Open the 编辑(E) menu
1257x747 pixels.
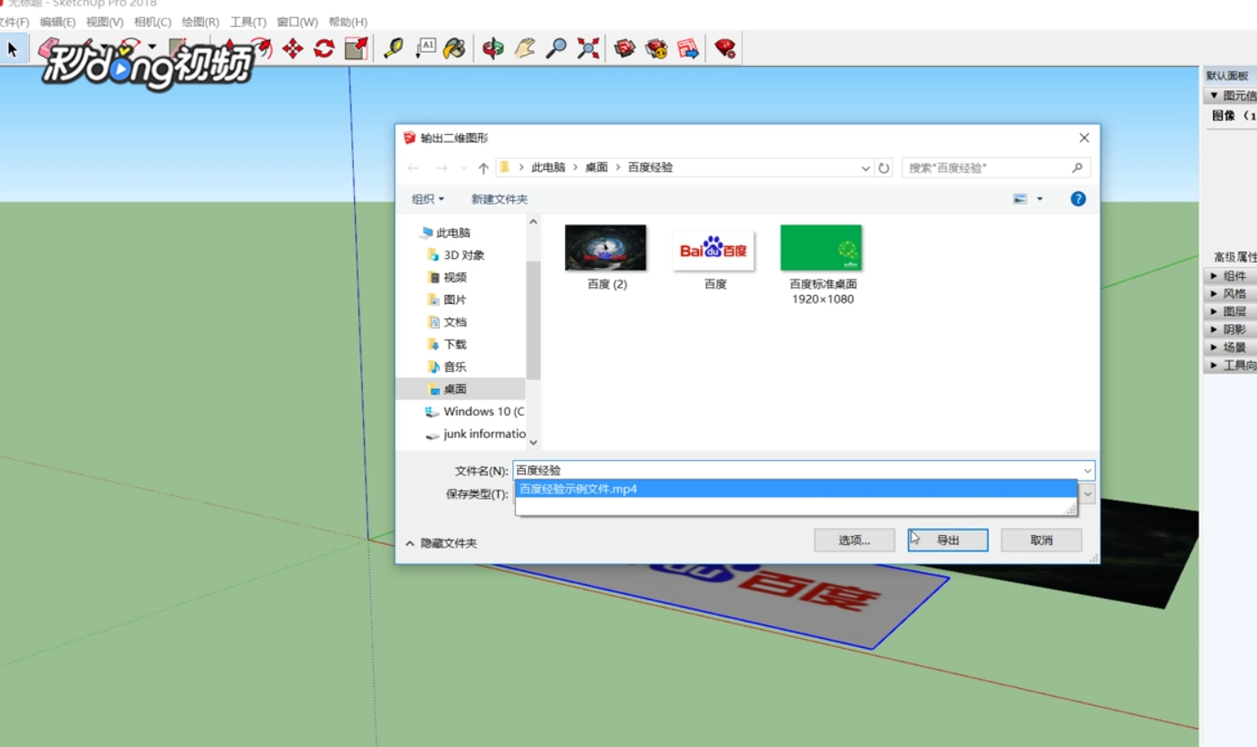click(57, 21)
